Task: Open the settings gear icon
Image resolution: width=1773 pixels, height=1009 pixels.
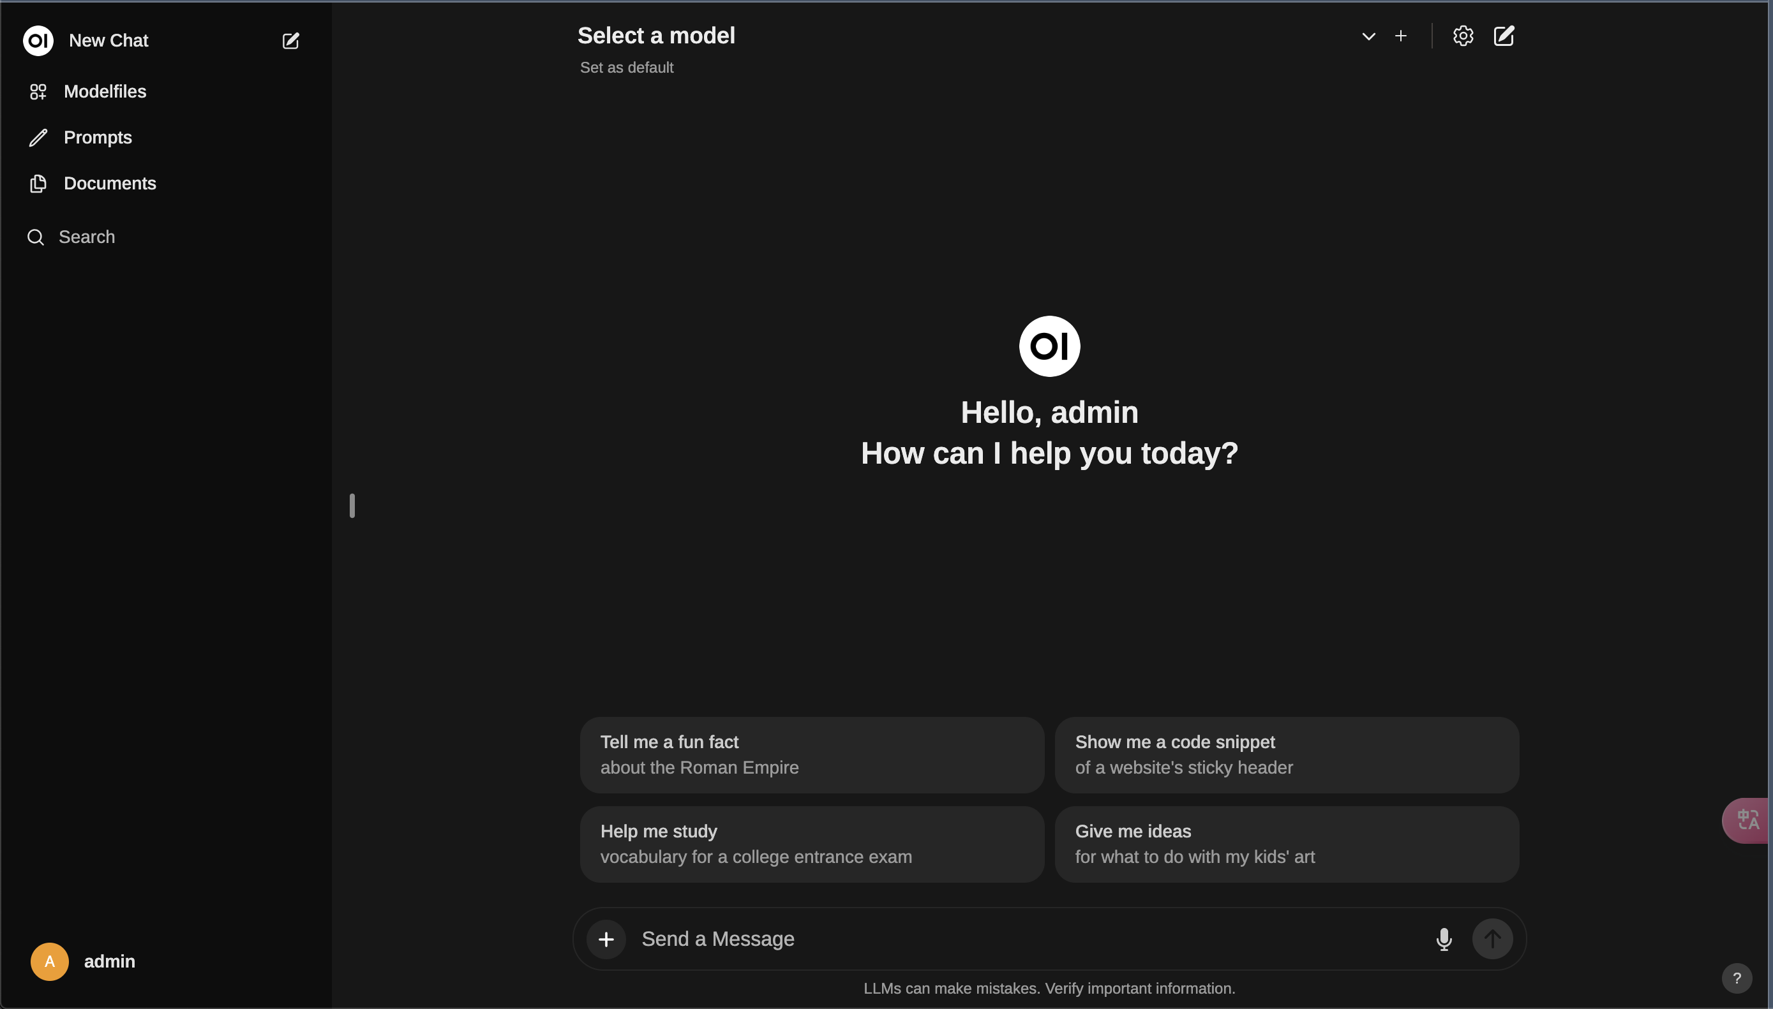Action: click(1462, 36)
